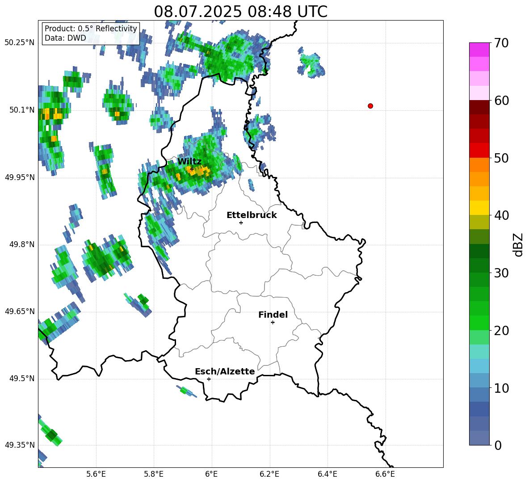The height and width of the screenshot is (483, 529).
Task: Click the 5.8°E longitude label
Action: pos(154,474)
